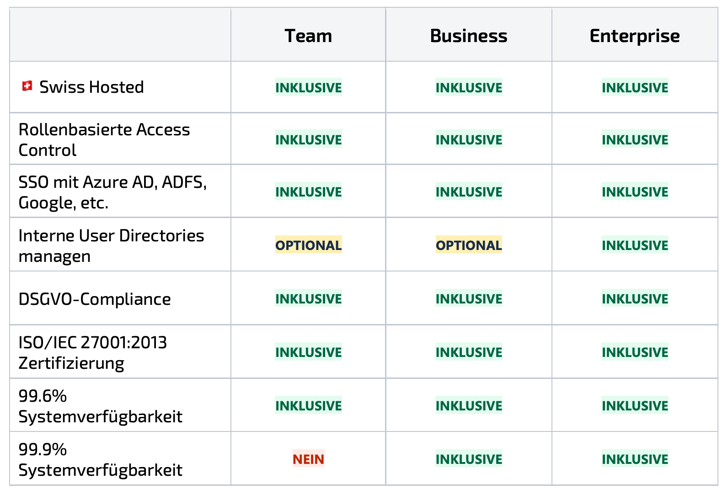The height and width of the screenshot is (500, 728).
Task: Click the Swiss flag icon
Action: 27,86
